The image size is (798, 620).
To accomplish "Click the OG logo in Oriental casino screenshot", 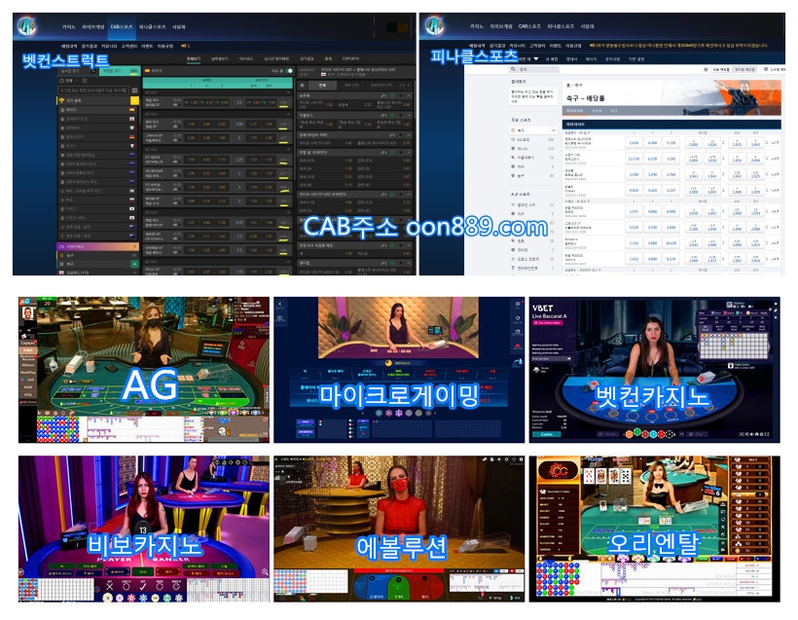I will tap(559, 471).
